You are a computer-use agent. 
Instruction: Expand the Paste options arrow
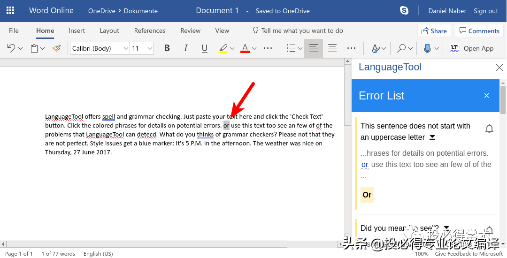pyautogui.click(x=42, y=48)
